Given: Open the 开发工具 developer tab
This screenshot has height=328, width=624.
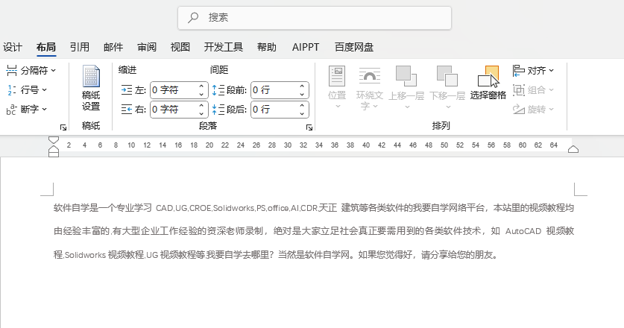Looking at the screenshot, I should tap(224, 47).
